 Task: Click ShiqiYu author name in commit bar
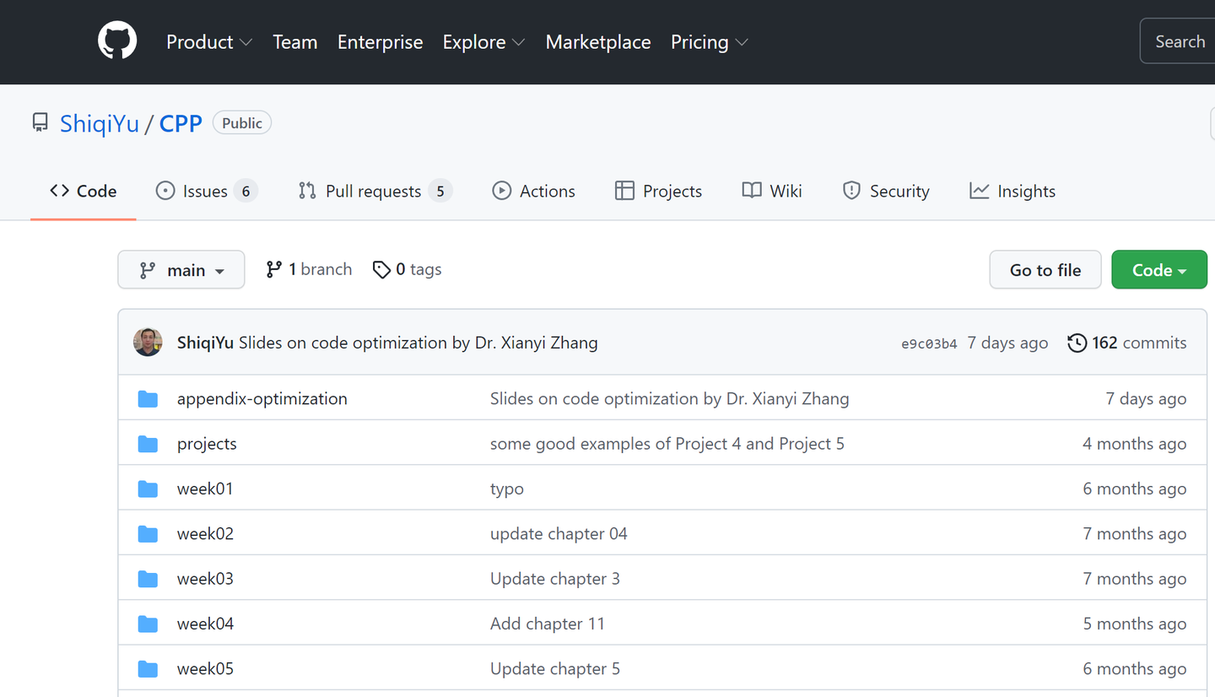pyautogui.click(x=205, y=343)
